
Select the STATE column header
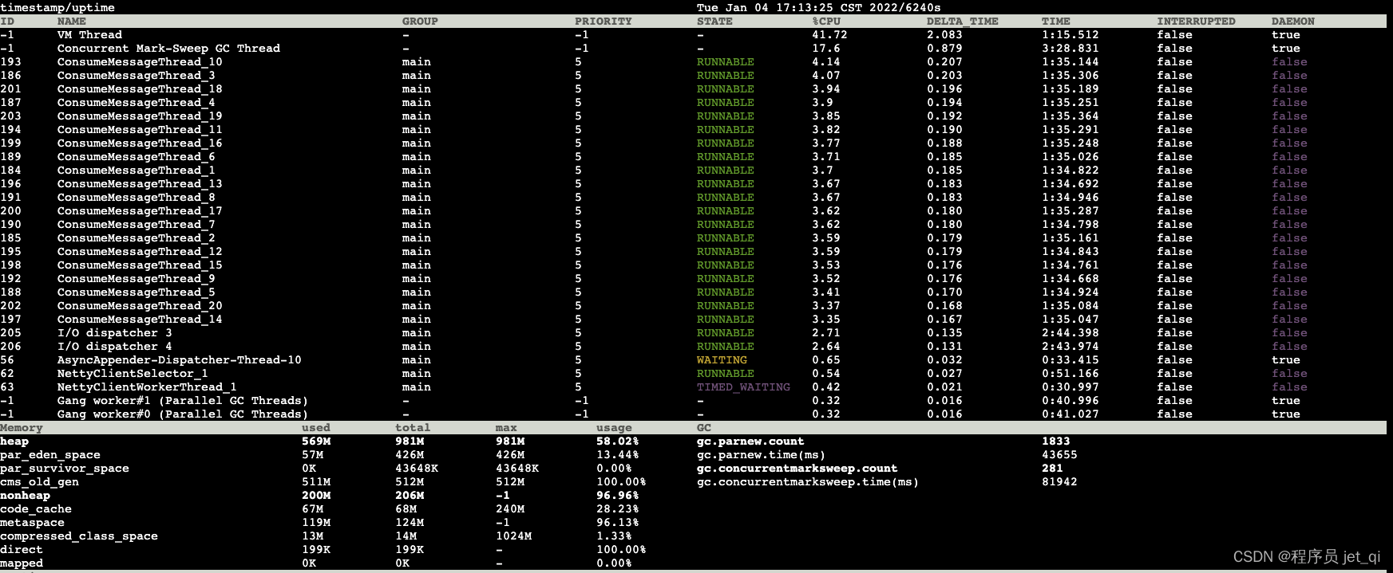[x=714, y=22]
